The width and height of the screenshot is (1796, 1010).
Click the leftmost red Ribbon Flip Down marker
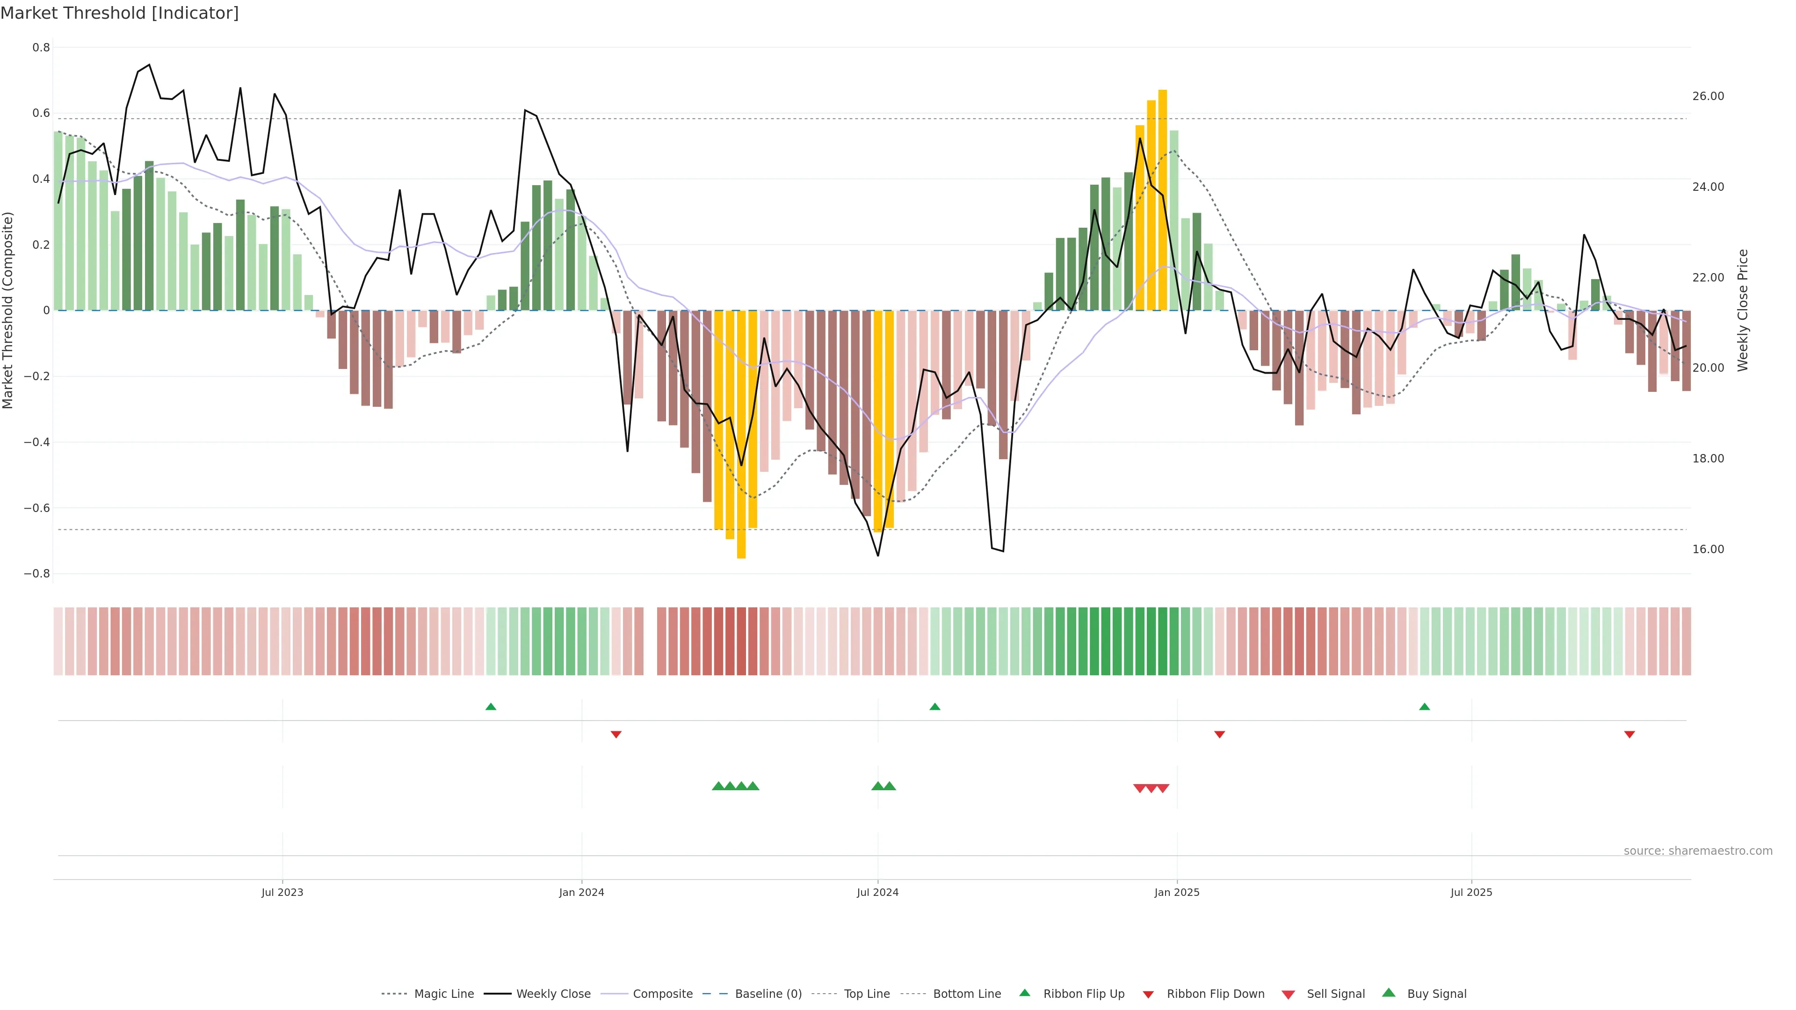616,734
